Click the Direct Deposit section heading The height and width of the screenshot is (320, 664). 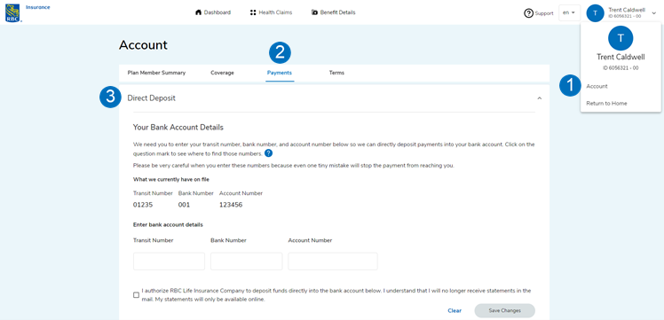point(151,98)
